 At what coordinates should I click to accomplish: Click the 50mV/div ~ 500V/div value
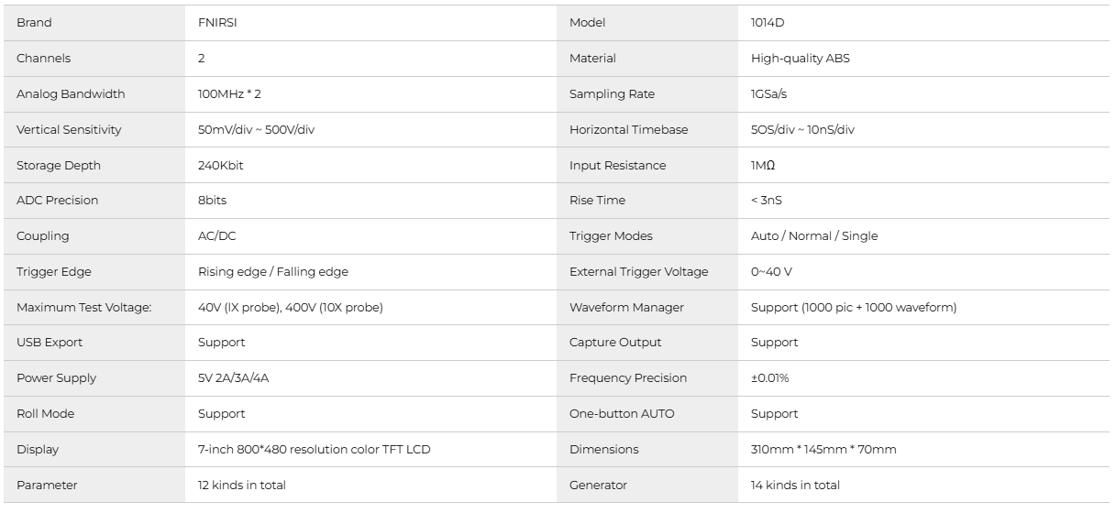257,130
